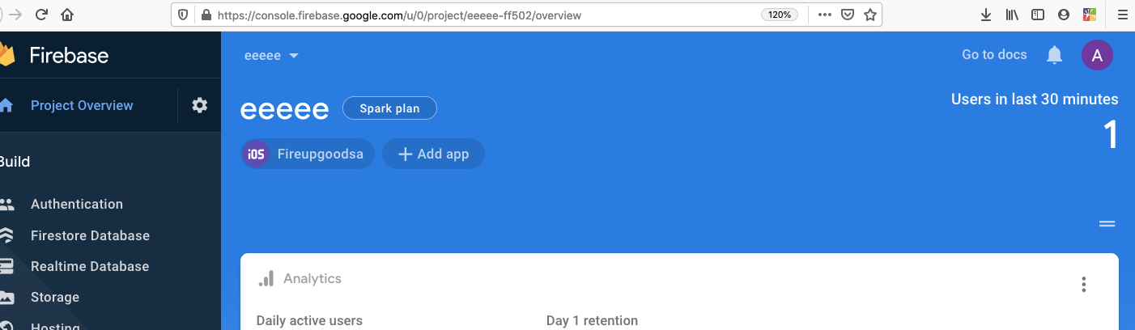Open Go to docs link

click(x=994, y=55)
